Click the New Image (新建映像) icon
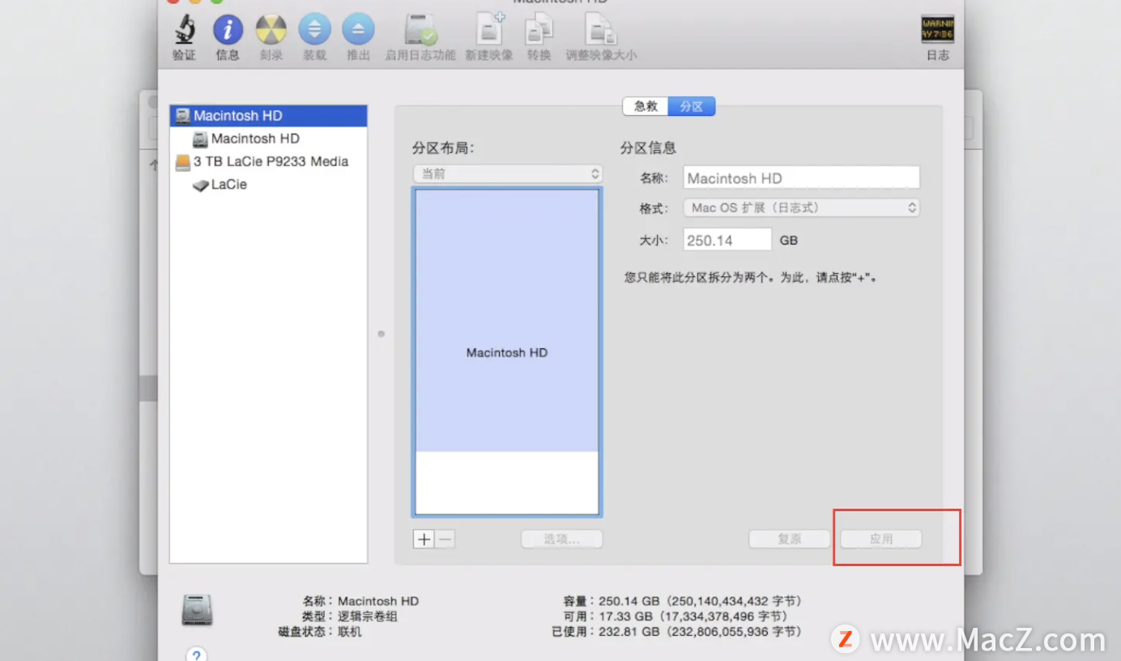This screenshot has width=1121, height=661. pyautogui.click(x=489, y=29)
